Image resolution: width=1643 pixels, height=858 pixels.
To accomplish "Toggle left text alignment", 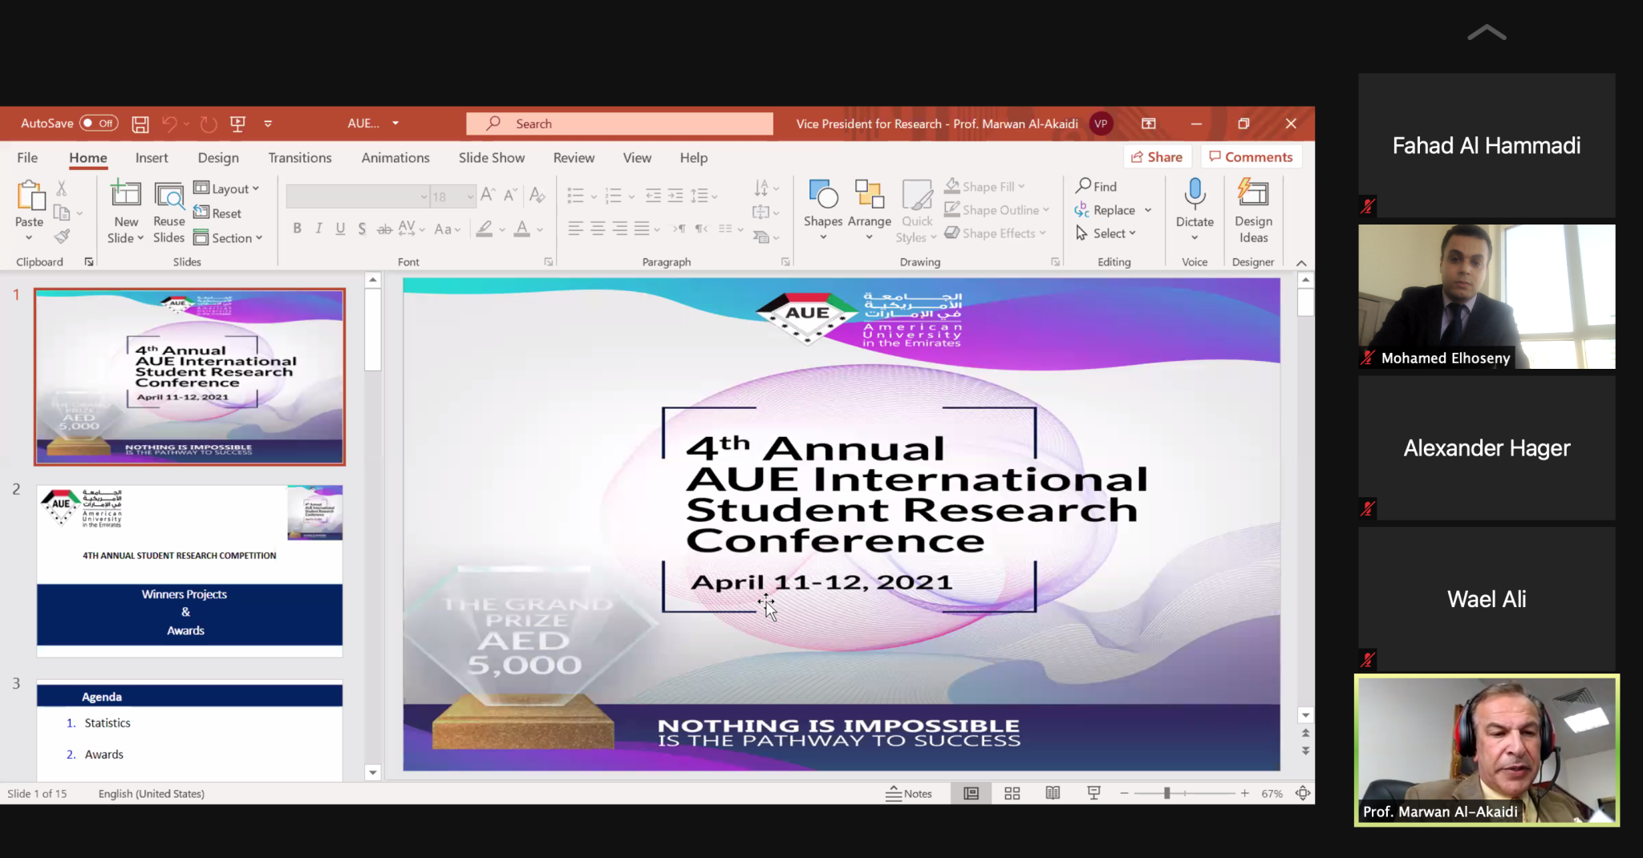I will [575, 229].
